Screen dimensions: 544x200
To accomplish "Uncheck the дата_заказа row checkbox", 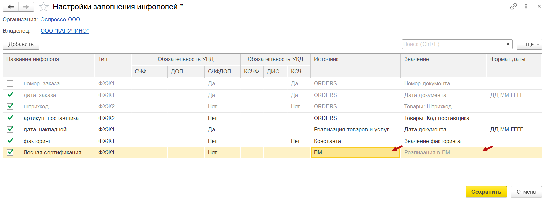I will 10,95.
